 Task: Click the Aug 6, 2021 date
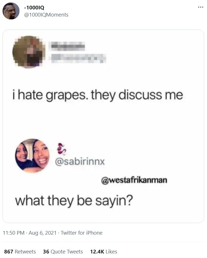(x=42, y=233)
